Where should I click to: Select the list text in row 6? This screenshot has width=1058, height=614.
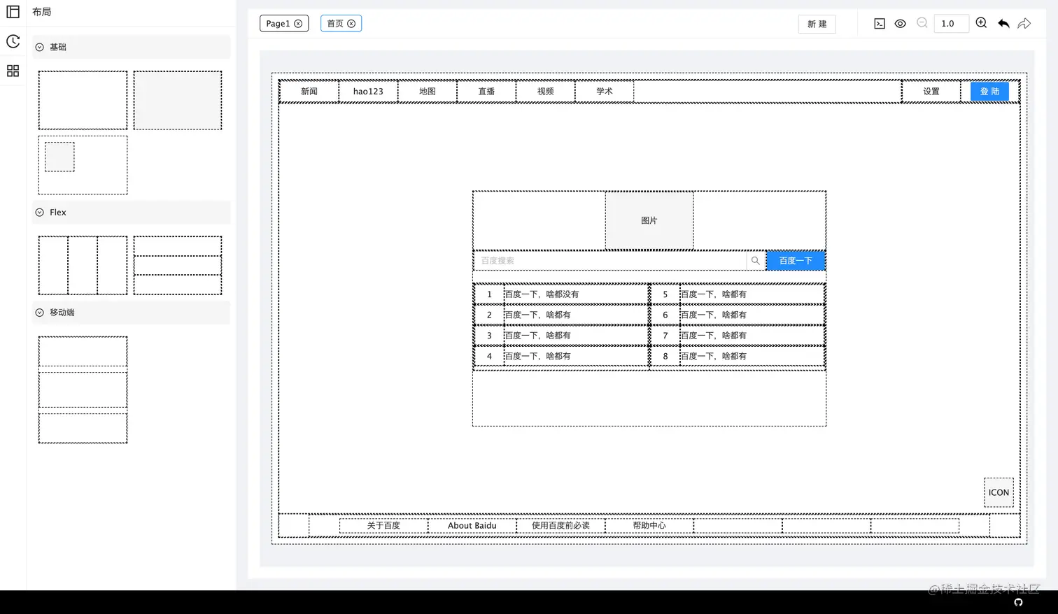point(714,315)
